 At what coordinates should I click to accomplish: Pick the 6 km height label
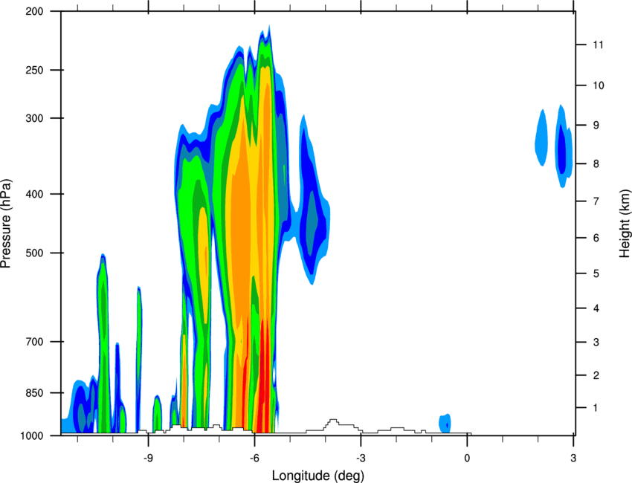[596, 238]
